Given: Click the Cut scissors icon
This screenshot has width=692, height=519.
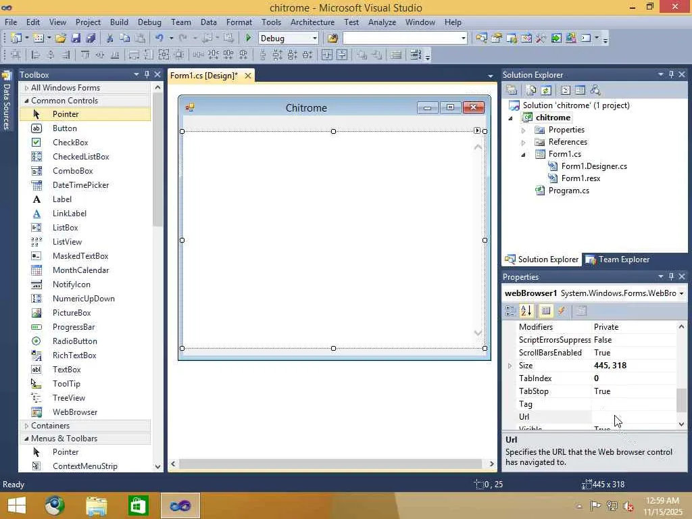Looking at the screenshot, I should pyautogui.click(x=110, y=39).
